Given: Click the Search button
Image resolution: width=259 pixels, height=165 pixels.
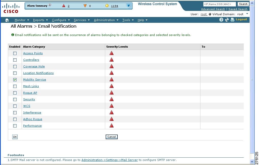Looking at the screenshot, I should [x=243, y=4].
